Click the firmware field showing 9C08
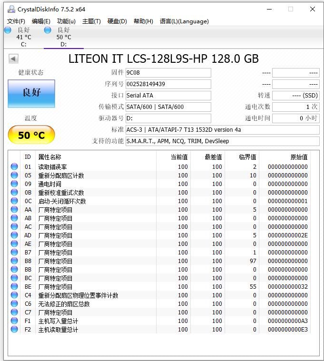The height and width of the screenshot is (361, 324). coord(168,73)
